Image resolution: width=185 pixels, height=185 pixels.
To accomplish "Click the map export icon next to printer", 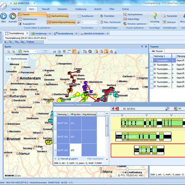I will pos(59,51).
